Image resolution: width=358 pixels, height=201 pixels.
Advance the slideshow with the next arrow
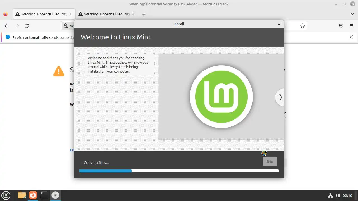[x=280, y=97]
